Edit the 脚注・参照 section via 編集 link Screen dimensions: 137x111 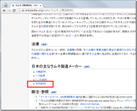point(54,92)
